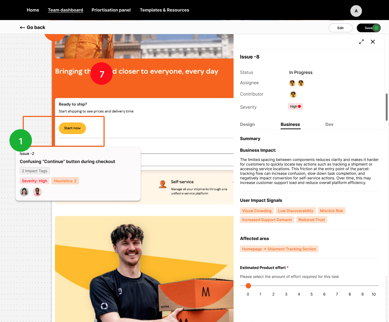Click the Affected area heading
The height and width of the screenshot is (322, 389).
pos(254,238)
